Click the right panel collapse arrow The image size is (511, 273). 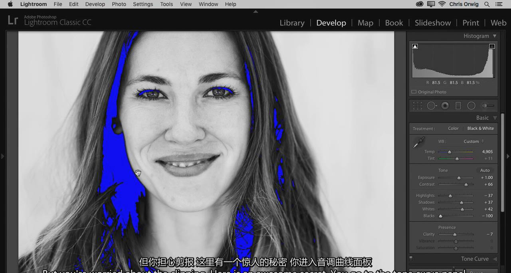click(x=508, y=156)
